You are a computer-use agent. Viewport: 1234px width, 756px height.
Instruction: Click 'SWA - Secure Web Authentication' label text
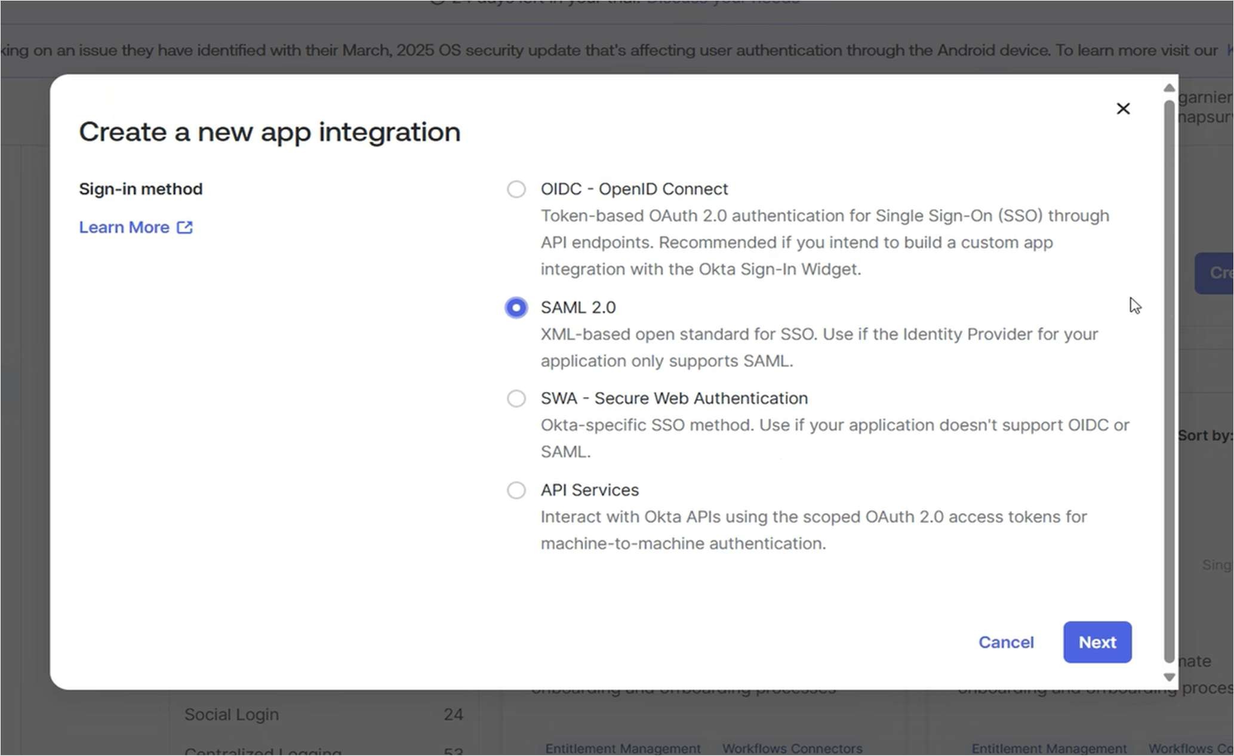tap(674, 398)
